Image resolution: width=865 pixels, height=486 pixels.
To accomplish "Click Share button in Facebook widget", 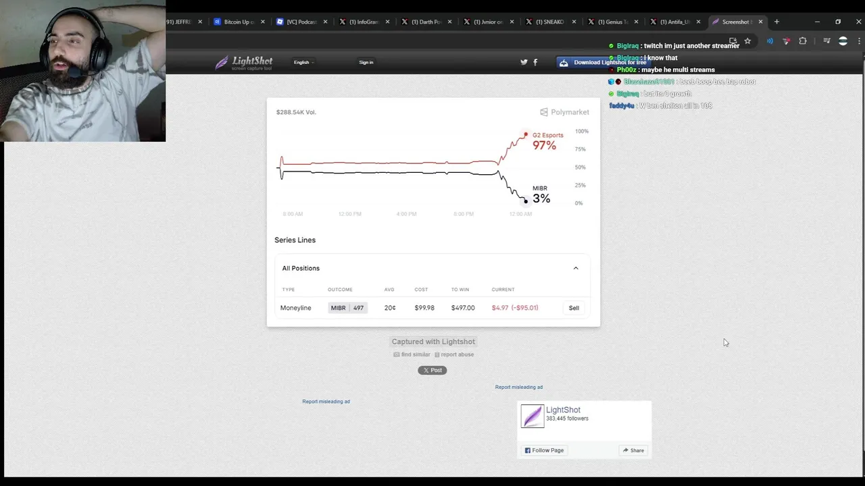I will [x=633, y=450].
